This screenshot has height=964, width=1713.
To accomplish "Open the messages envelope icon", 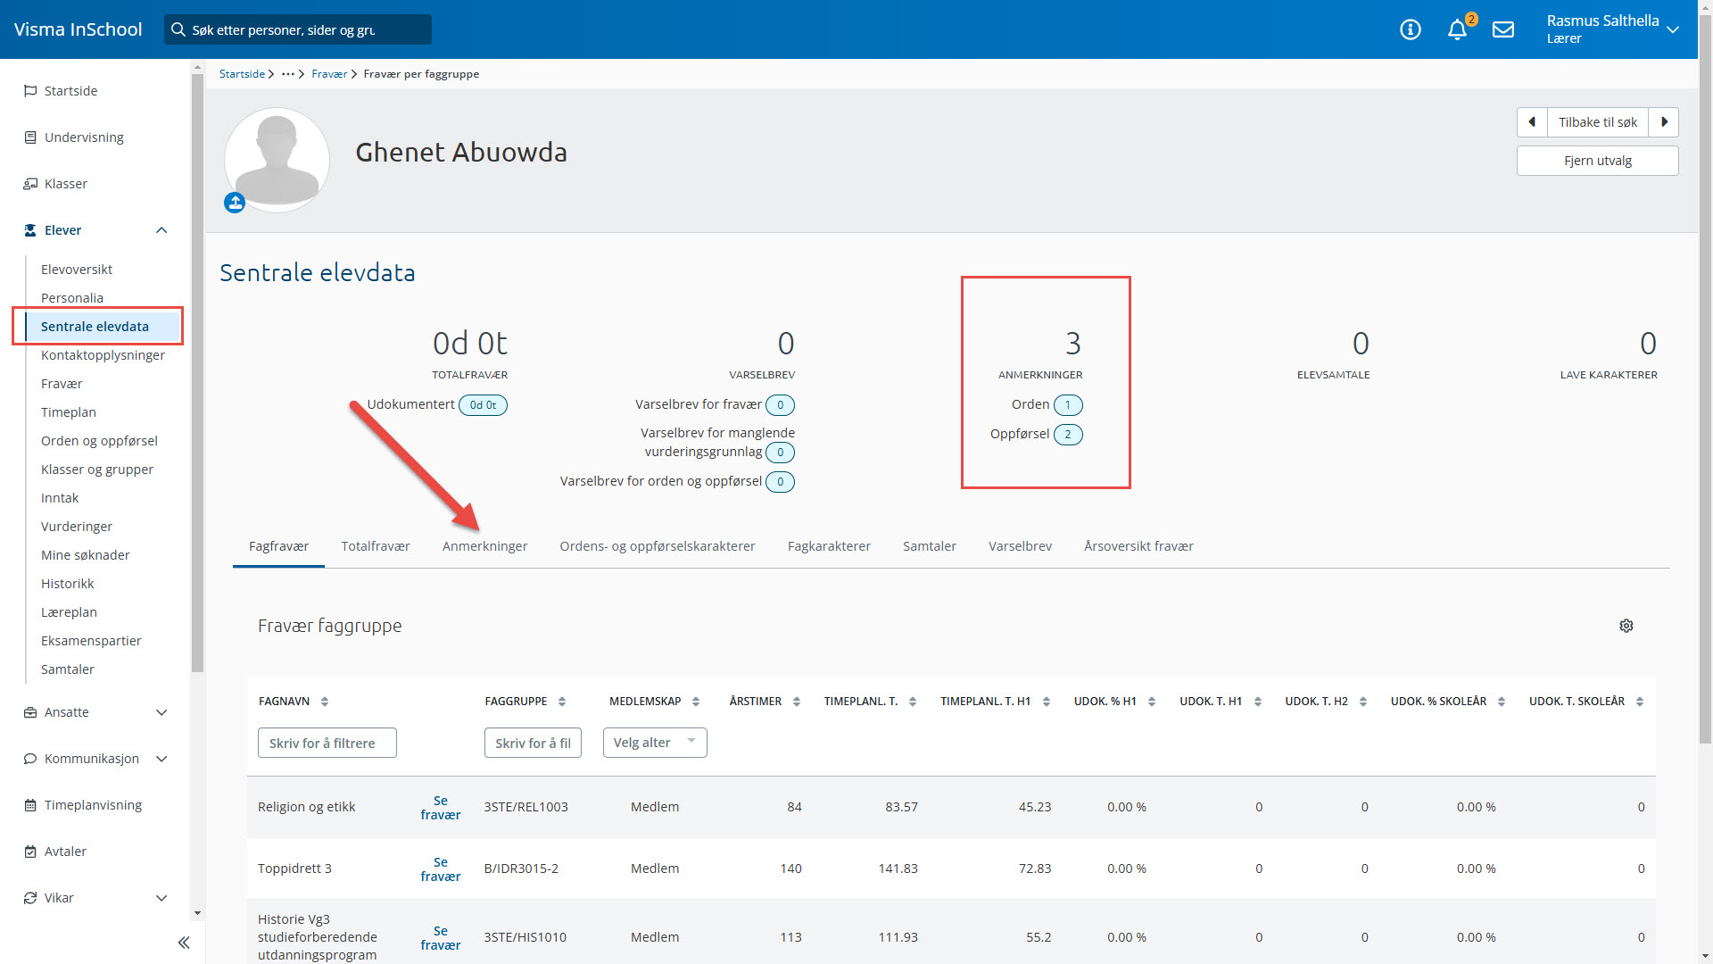I will tap(1503, 29).
